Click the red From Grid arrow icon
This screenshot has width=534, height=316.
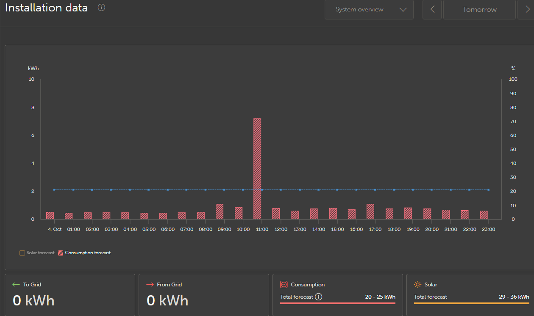point(150,285)
